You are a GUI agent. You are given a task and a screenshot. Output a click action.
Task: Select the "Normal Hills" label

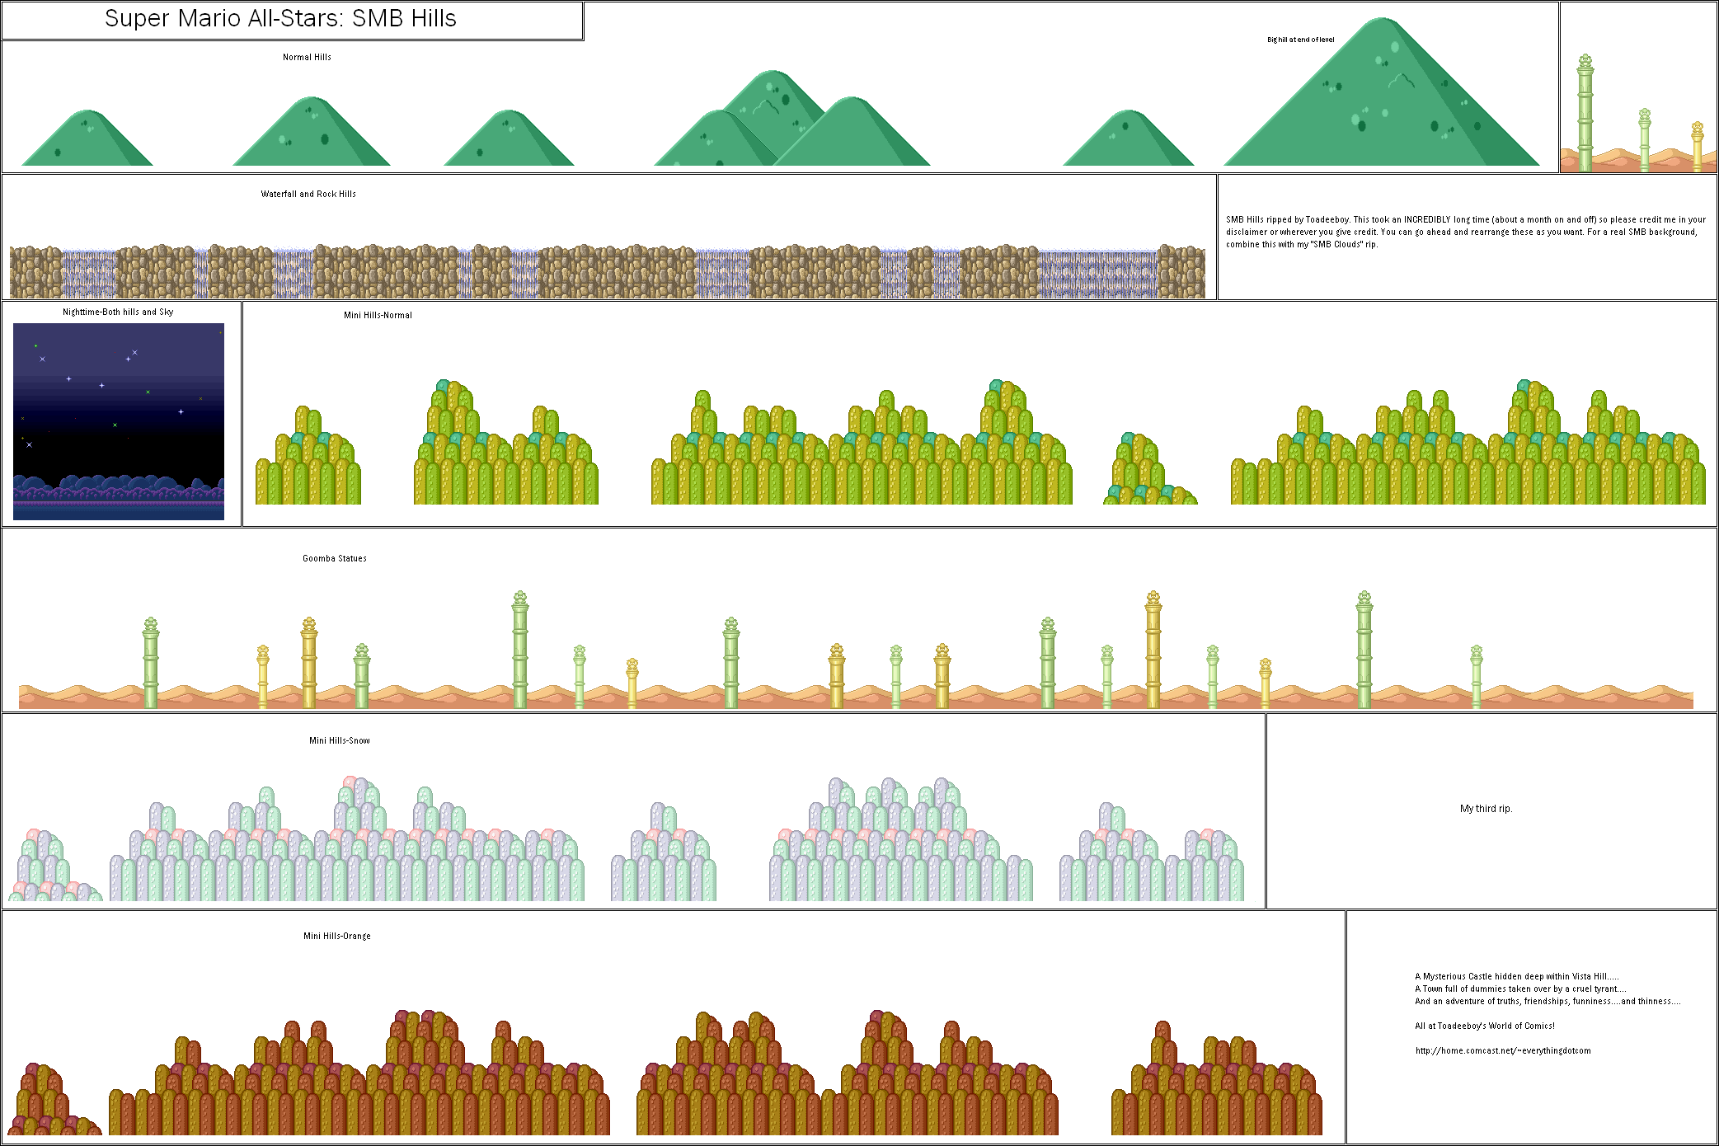click(x=307, y=57)
